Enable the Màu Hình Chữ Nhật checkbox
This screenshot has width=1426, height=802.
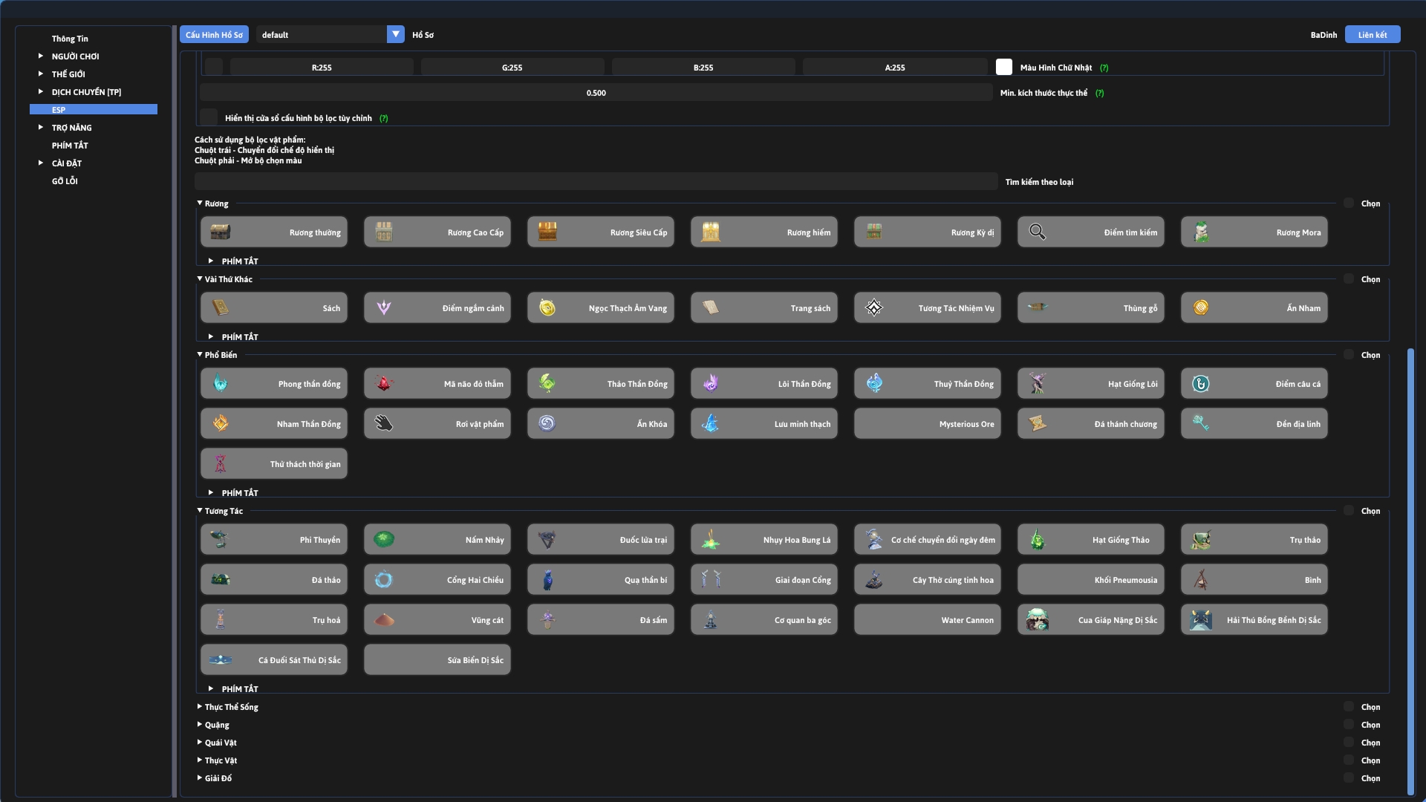coord(1004,68)
